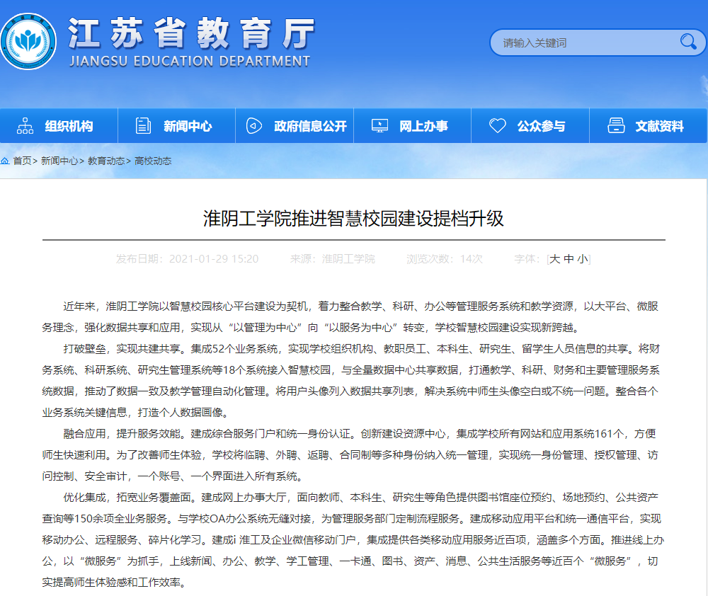Open the 网上办事 menu item
The width and height of the screenshot is (708, 596).
pyautogui.click(x=412, y=125)
